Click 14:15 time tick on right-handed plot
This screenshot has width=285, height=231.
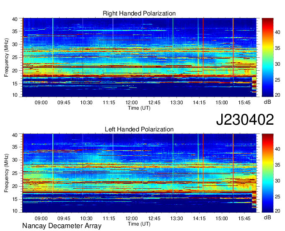pos(199,103)
